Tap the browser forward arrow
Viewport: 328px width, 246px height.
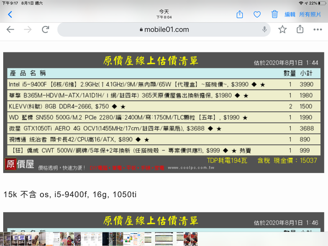28,30
